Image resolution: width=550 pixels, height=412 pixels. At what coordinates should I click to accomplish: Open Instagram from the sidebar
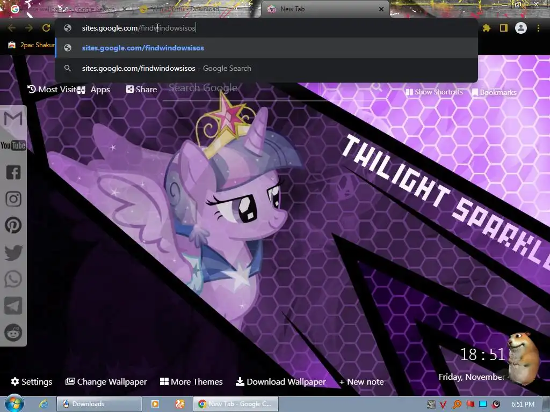[x=13, y=199]
